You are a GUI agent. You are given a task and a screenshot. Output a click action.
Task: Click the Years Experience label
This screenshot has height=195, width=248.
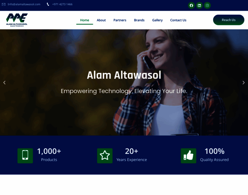tap(132, 160)
